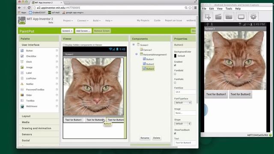Click the Slider palette icon
Viewport: 274px width, 154px height.
coord(22,95)
